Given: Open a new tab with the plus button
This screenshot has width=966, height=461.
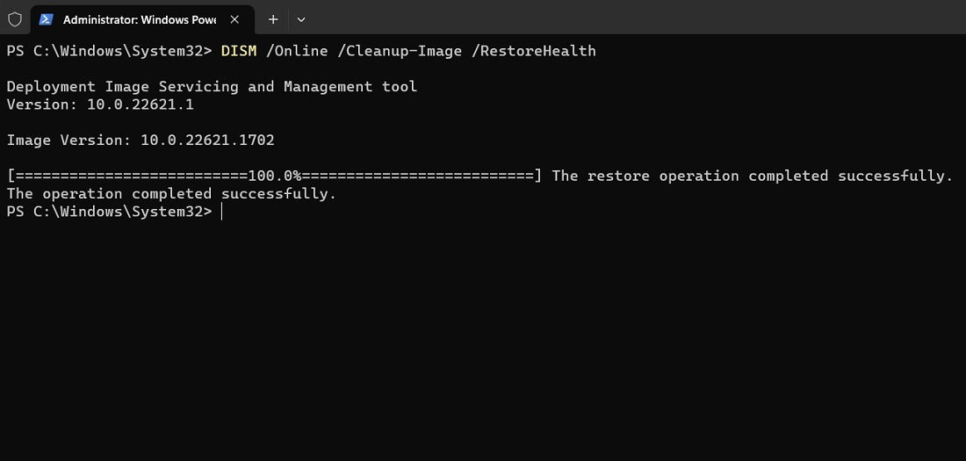Looking at the screenshot, I should pyautogui.click(x=273, y=19).
